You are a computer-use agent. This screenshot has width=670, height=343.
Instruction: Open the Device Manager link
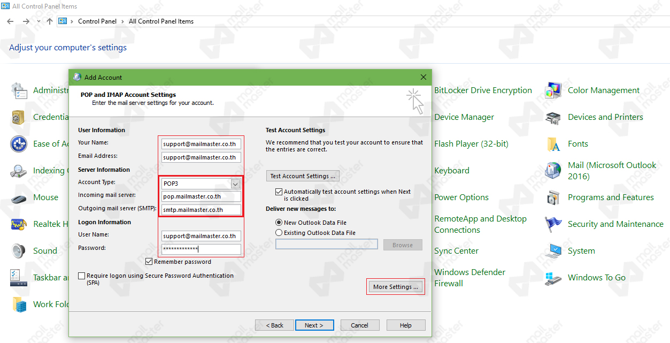464,117
